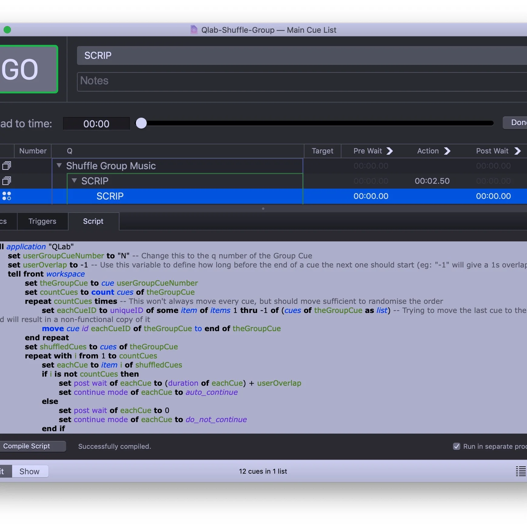Click the Q column header

click(x=178, y=151)
